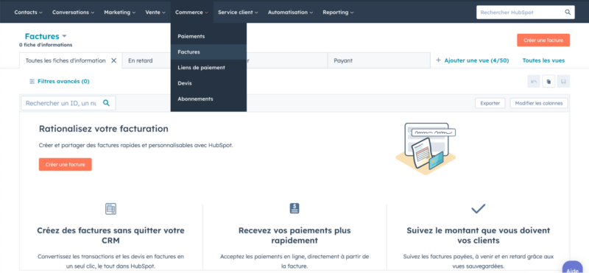The height and width of the screenshot is (273, 589).
Task: Switch to the En retard tab
Action: pyautogui.click(x=147, y=60)
